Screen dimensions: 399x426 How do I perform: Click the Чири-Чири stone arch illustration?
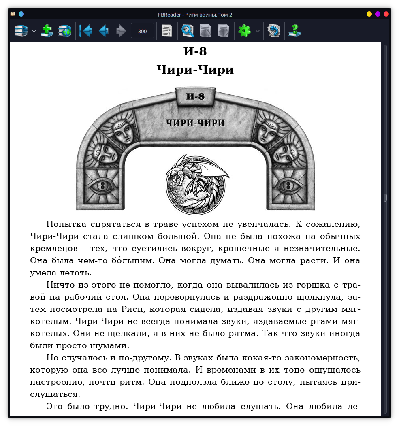click(x=195, y=150)
